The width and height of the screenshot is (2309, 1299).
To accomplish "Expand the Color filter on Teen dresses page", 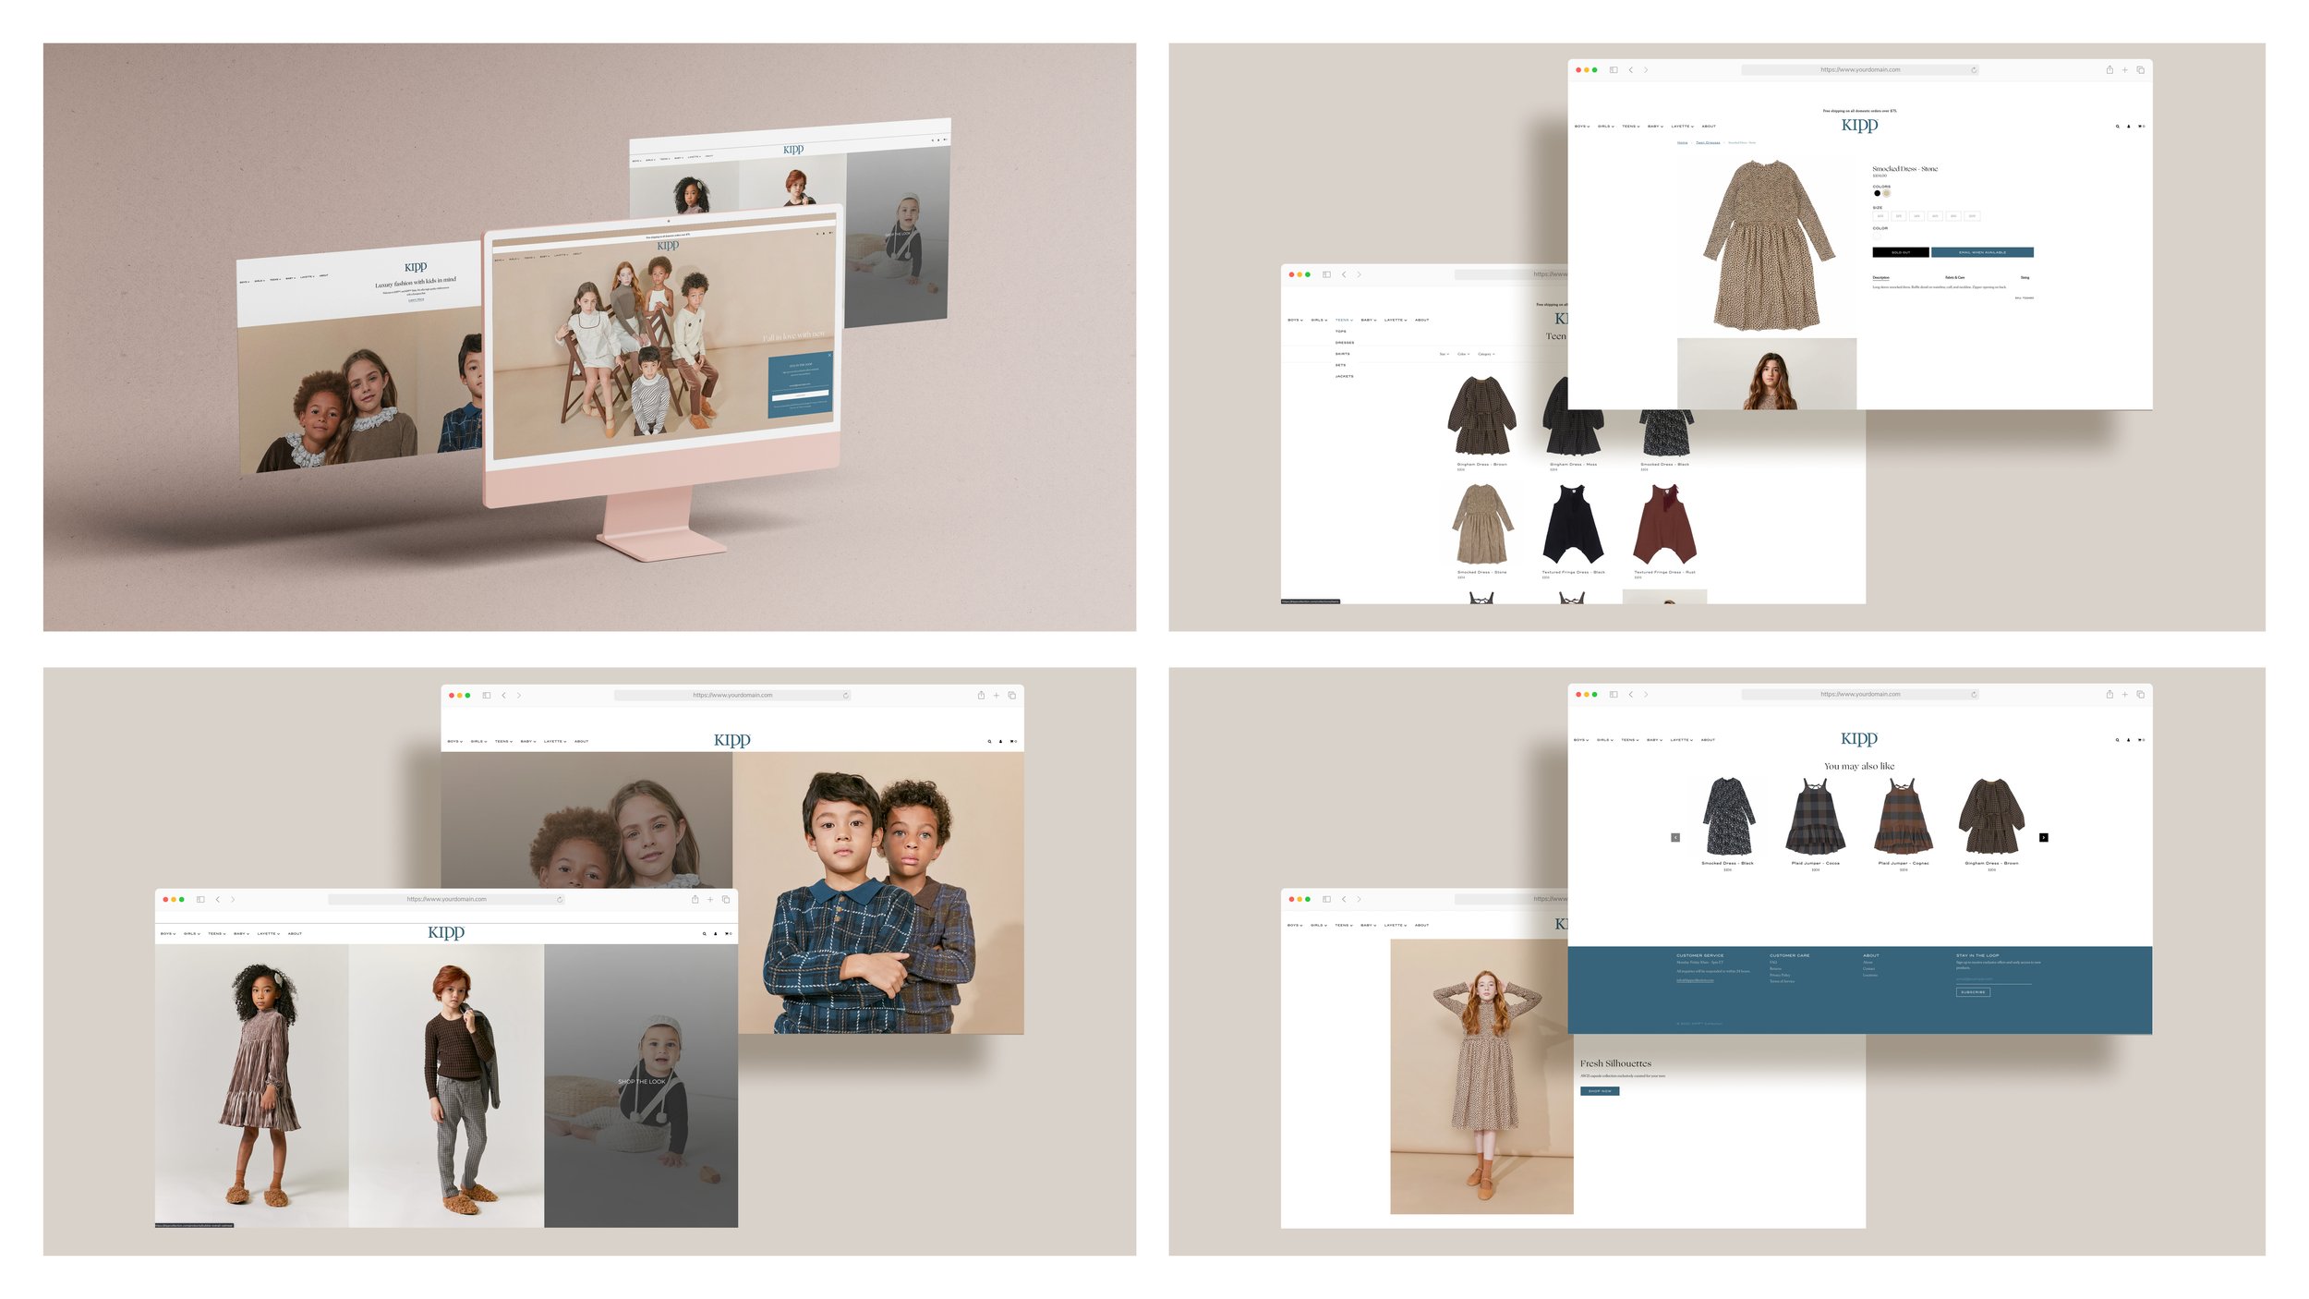I will coord(1463,354).
